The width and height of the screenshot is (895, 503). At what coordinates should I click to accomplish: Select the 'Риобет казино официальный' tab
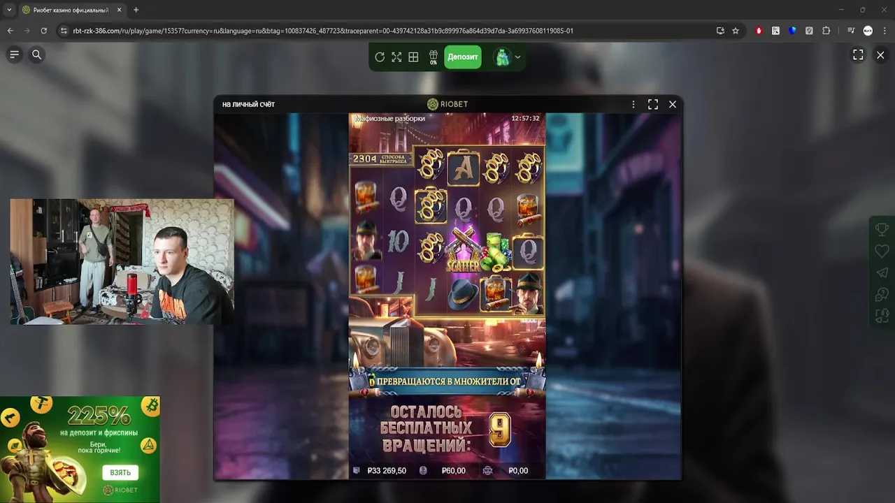pyautogui.click(x=72, y=10)
